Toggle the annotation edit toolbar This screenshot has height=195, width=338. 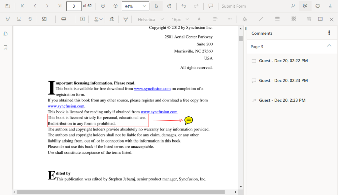coord(305,6)
